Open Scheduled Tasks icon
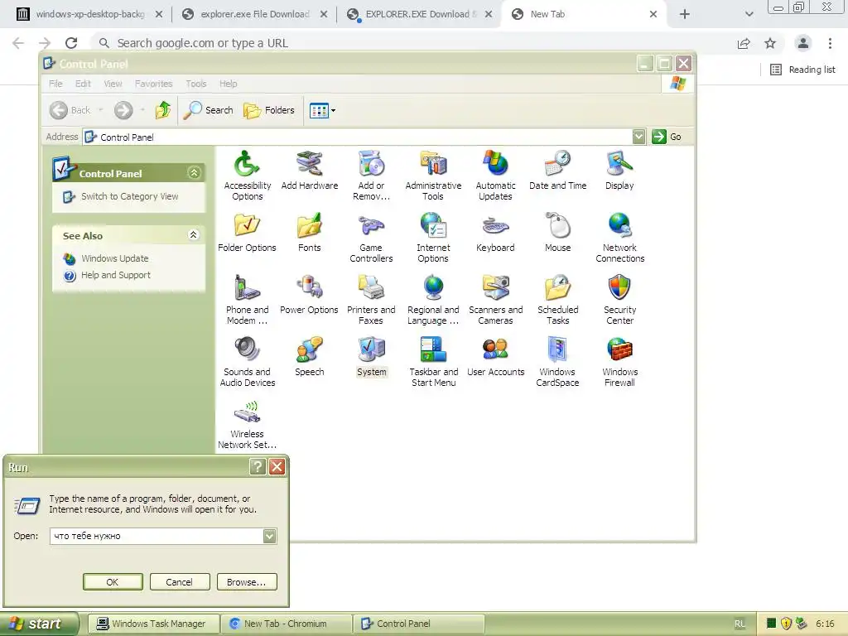The image size is (848, 636). click(x=557, y=300)
